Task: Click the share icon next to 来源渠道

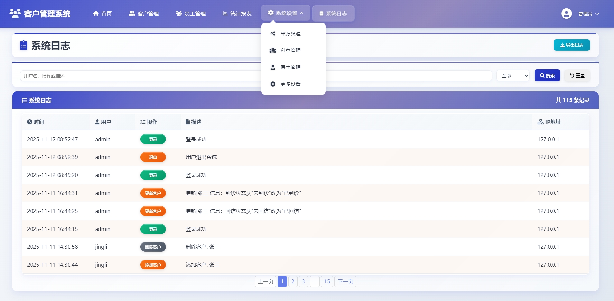Action: click(x=273, y=33)
